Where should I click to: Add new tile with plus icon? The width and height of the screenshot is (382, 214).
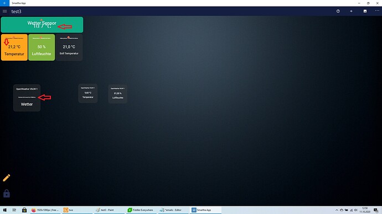(352, 11)
